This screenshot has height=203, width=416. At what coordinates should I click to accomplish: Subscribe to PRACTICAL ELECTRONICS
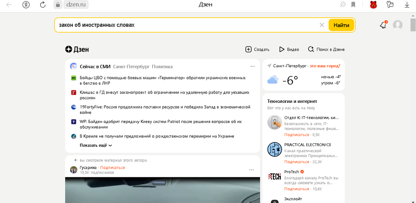pyautogui.click(x=297, y=161)
